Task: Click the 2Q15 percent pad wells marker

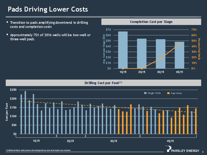Action: (142, 68)
